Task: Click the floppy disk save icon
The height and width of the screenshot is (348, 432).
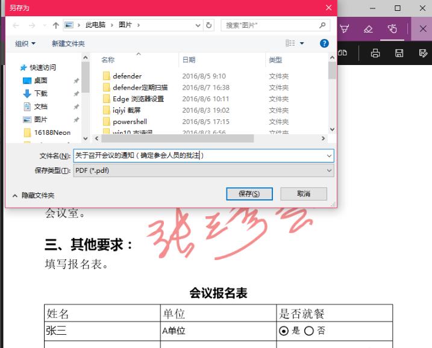Action: [x=399, y=53]
